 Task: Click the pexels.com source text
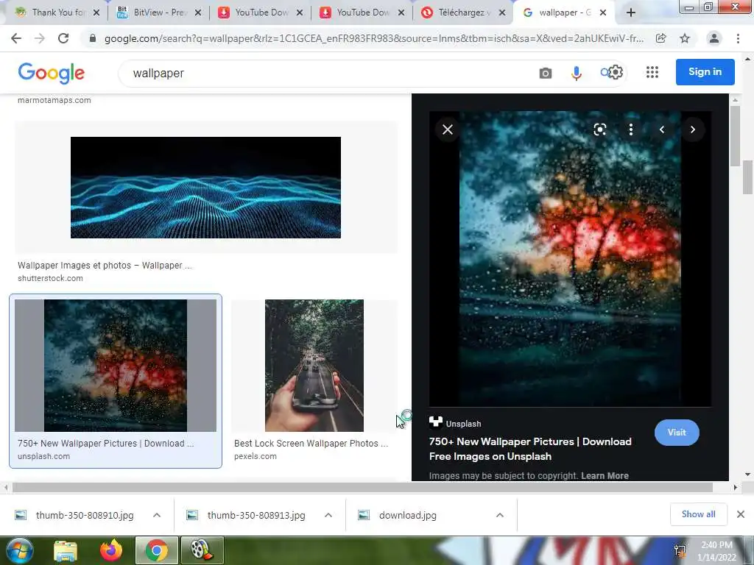tap(256, 456)
